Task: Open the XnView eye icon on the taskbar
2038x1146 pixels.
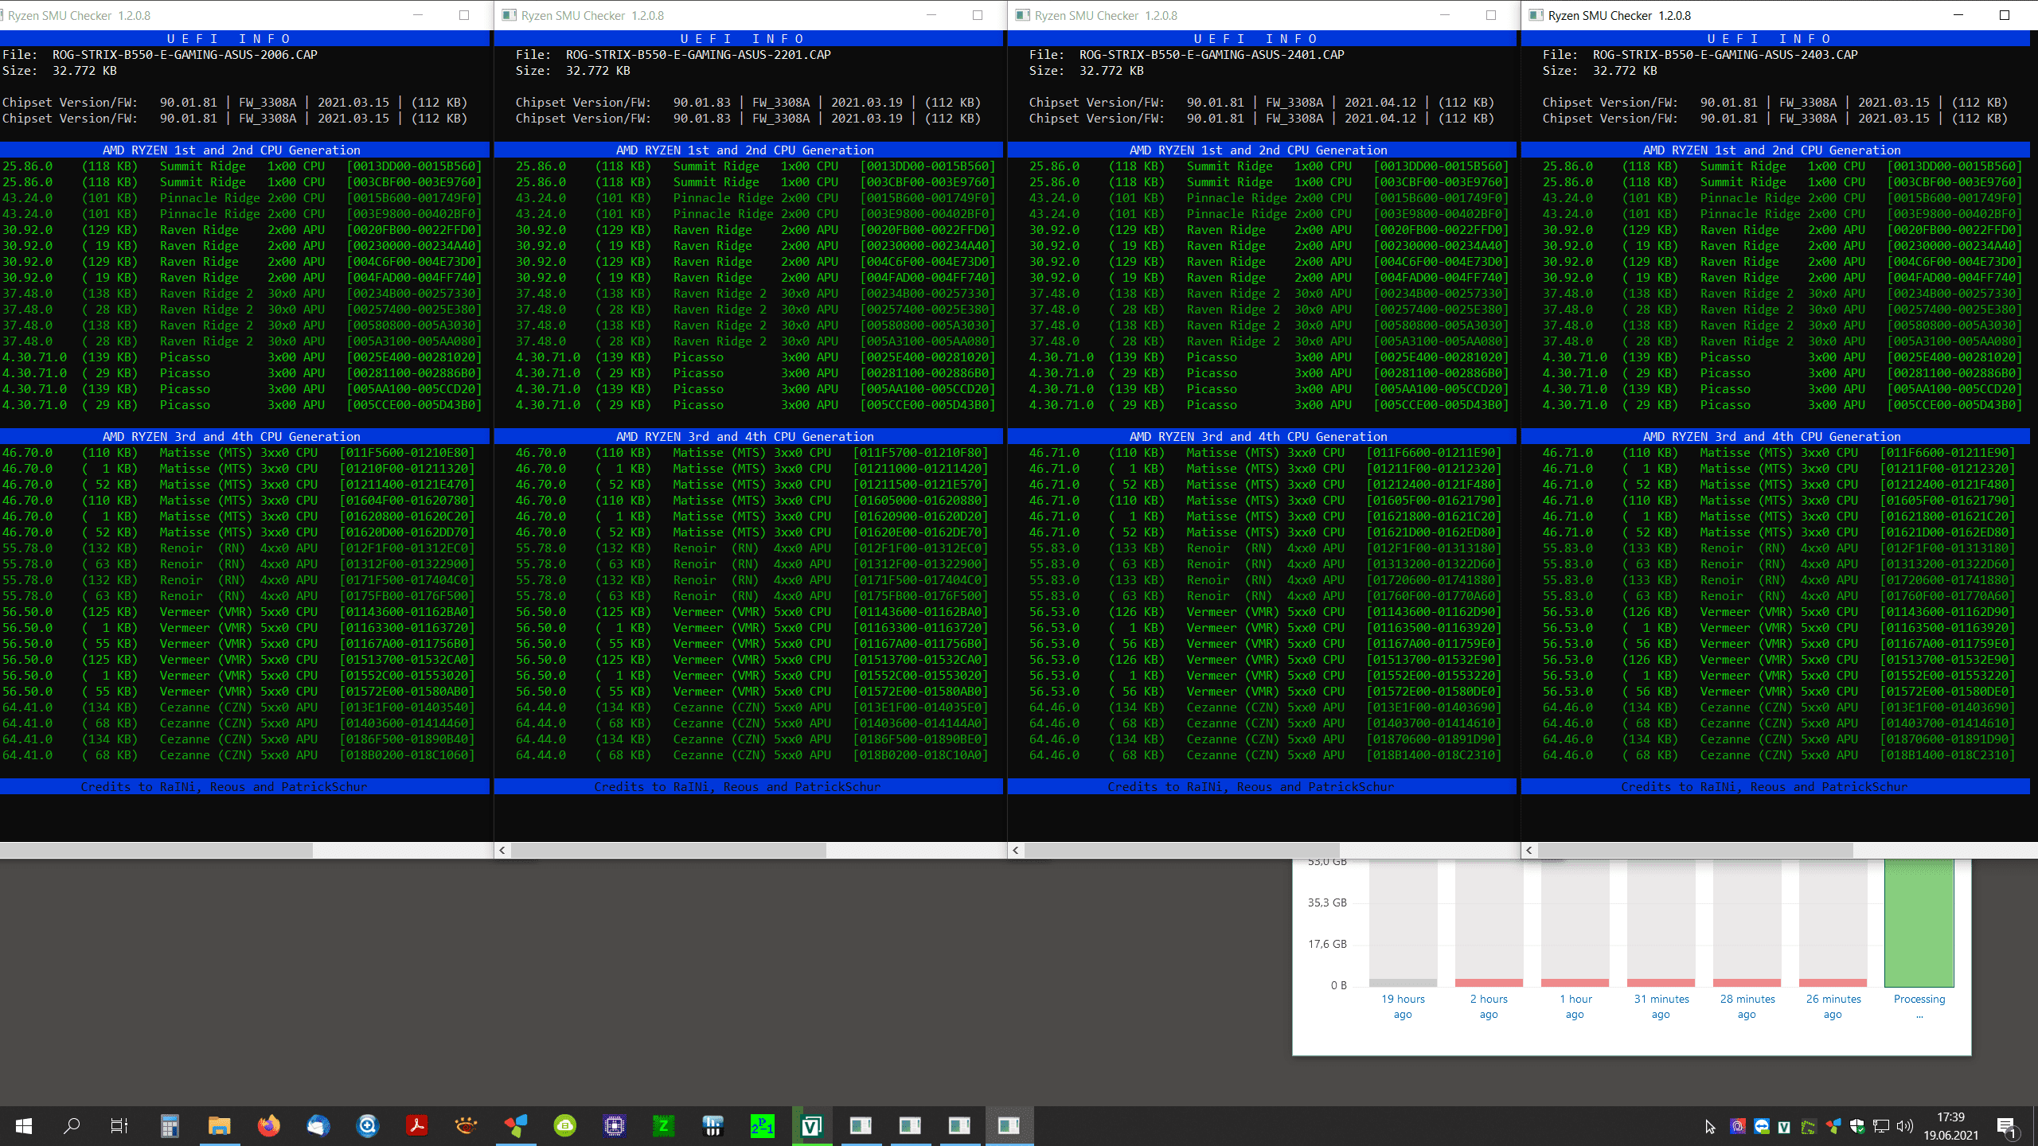Action: 466,1125
